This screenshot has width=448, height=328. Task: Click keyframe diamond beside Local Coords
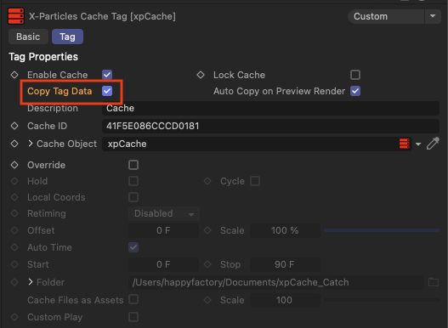point(14,197)
